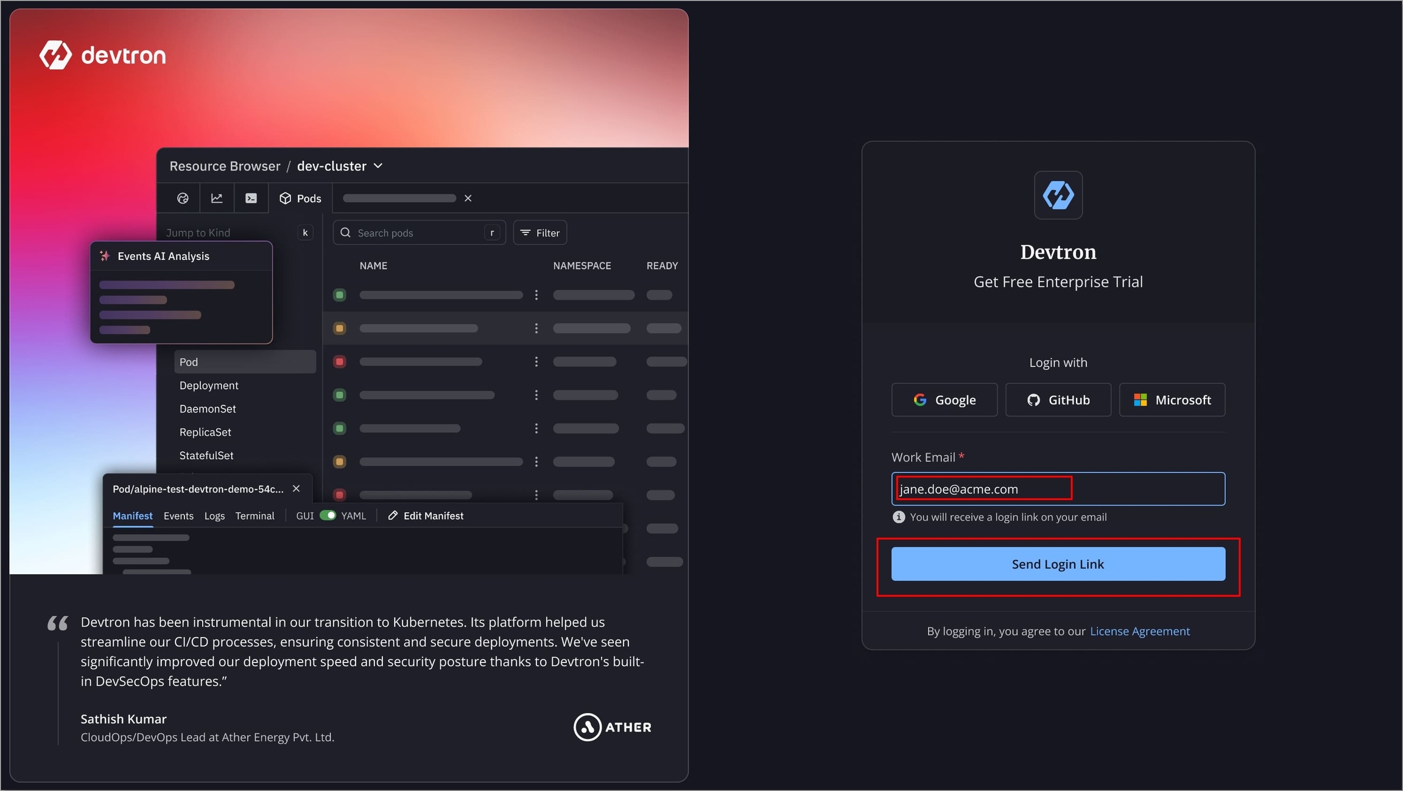Select Deployment in the kind list
1403x791 pixels.
click(208, 385)
